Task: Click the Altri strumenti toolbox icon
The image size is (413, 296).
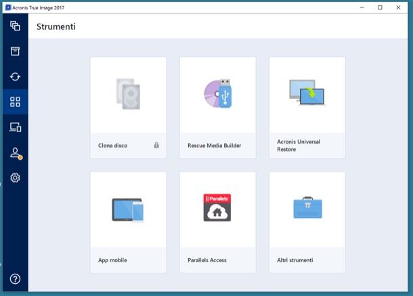Action: [307, 207]
